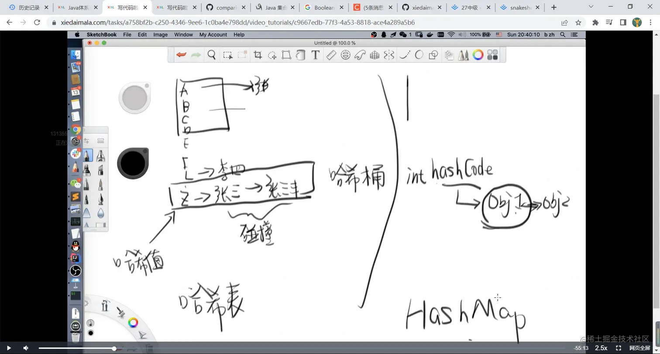Click the black brush puck

(x=133, y=163)
